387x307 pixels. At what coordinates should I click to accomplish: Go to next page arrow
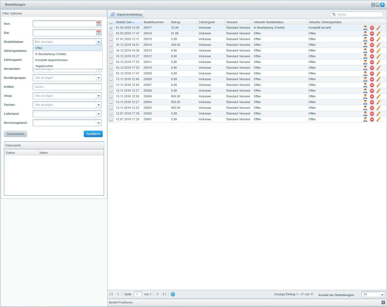pos(158,294)
